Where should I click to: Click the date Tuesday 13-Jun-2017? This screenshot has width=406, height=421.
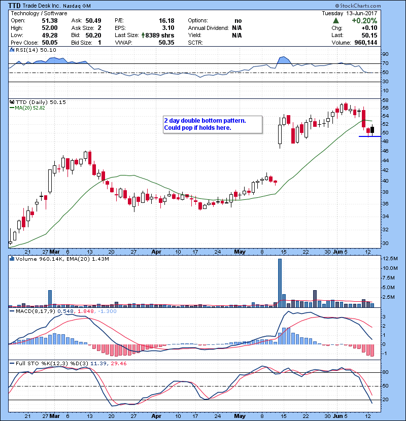click(350, 13)
